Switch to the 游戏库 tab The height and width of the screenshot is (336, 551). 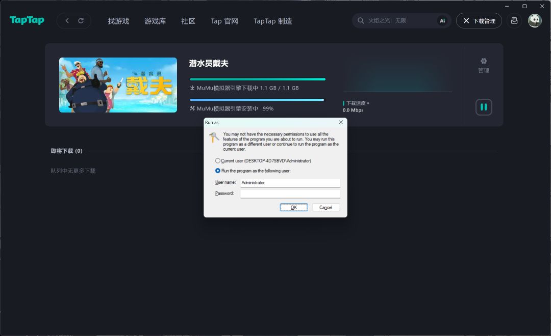[155, 21]
